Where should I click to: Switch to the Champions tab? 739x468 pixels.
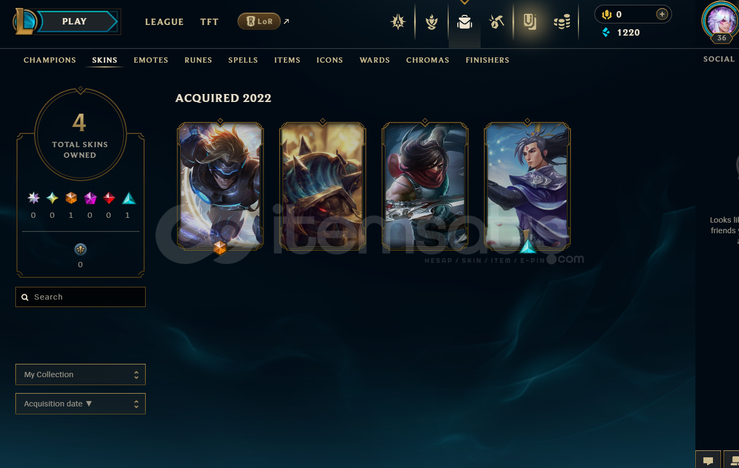coord(49,60)
